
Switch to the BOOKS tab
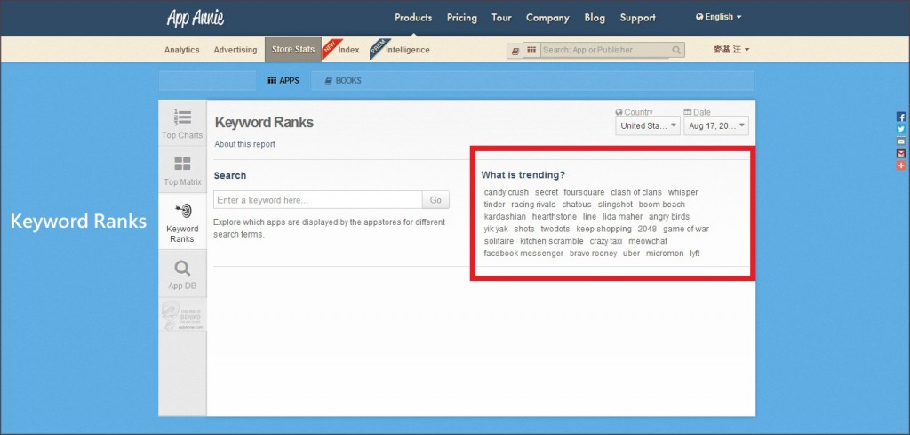[343, 81]
